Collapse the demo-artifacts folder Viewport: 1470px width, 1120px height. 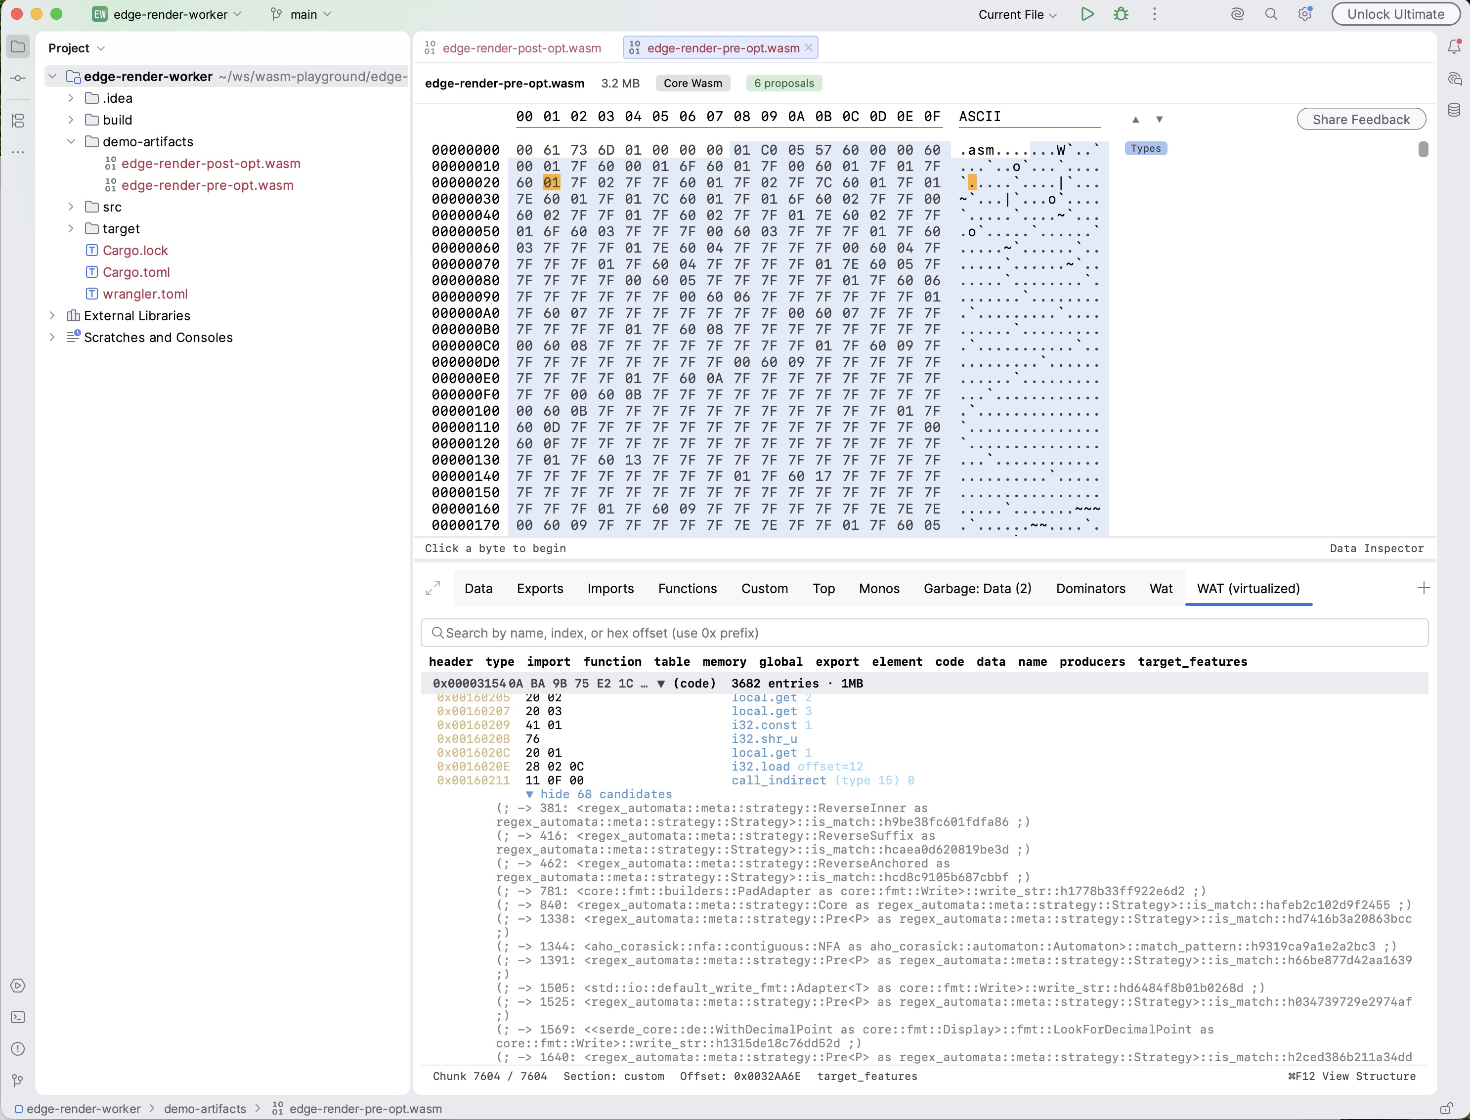pyautogui.click(x=71, y=141)
